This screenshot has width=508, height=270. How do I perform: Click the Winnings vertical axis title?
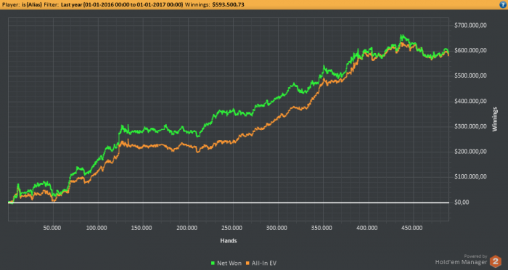495,119
